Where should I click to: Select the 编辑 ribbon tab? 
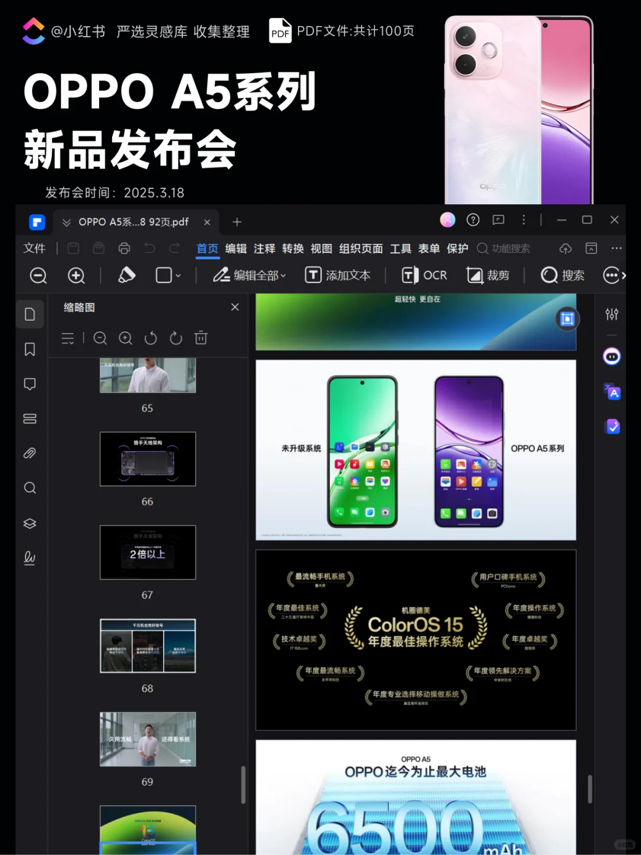point(236,249)
